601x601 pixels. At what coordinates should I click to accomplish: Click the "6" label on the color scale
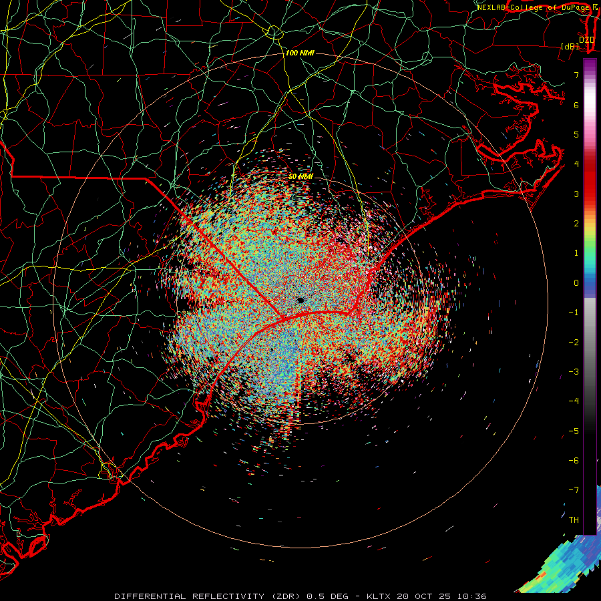point(576,105)
